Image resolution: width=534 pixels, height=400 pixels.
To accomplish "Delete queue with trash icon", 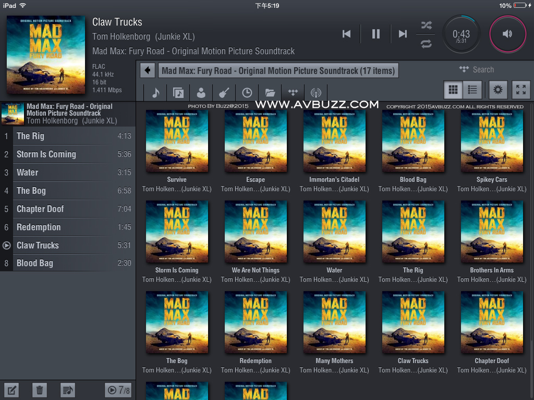I will [40, 390].
